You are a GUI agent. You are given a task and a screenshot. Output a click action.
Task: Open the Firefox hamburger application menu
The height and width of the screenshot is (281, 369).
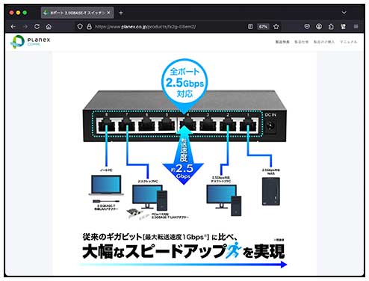[356, 26]
